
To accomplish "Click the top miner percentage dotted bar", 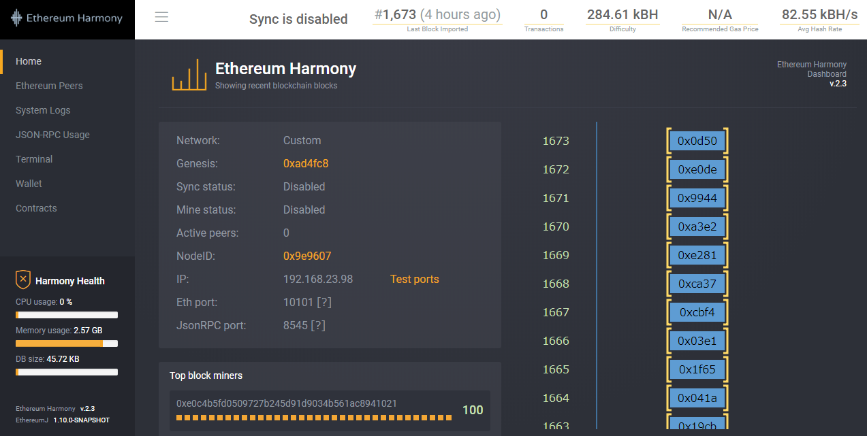I will (314, 418).
